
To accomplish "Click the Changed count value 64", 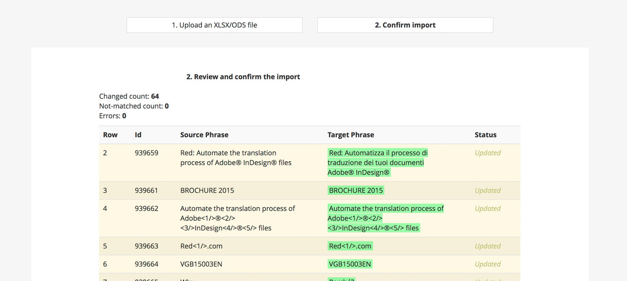I will (x=155, y=96).
